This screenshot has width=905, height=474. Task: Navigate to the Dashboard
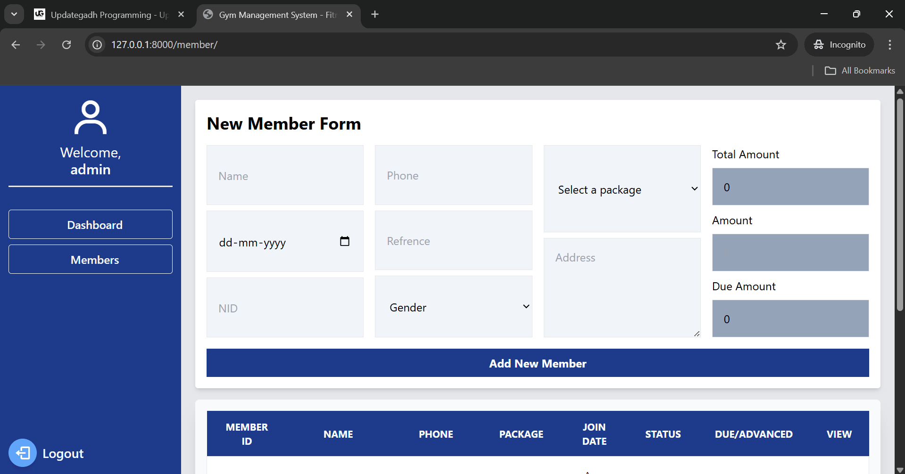(90, 224)
